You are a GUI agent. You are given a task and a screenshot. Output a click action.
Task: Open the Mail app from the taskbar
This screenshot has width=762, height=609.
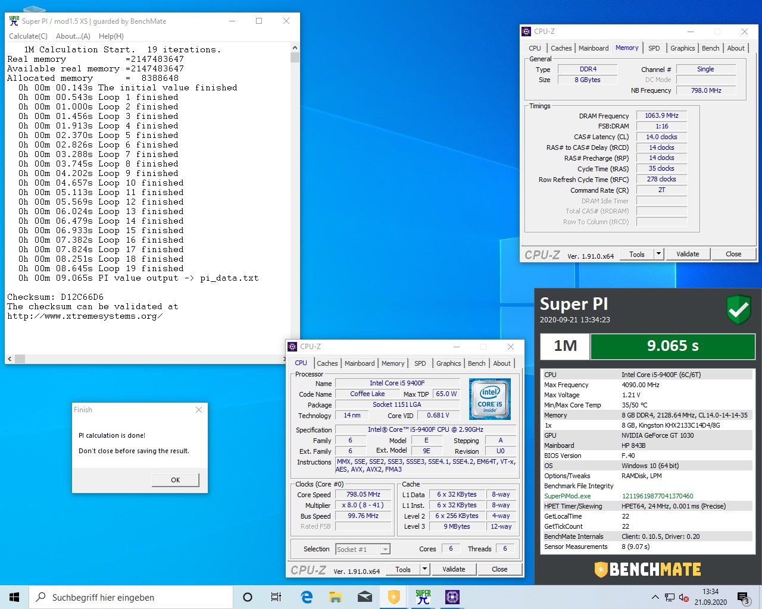[364, 597]
